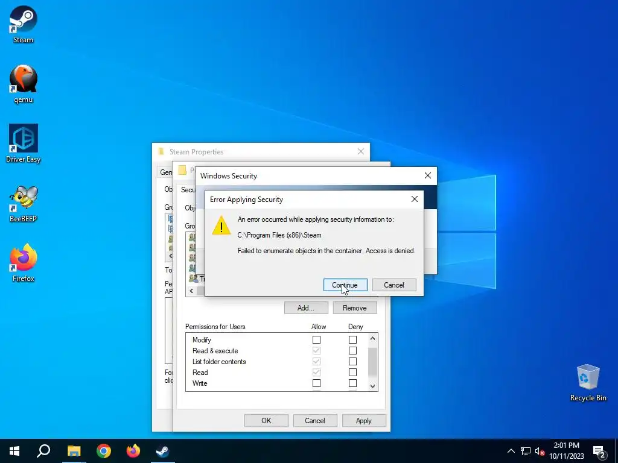Click the Add... button in Permissions window
Viewport: 618px width, 463px height.
click(306, 308)
